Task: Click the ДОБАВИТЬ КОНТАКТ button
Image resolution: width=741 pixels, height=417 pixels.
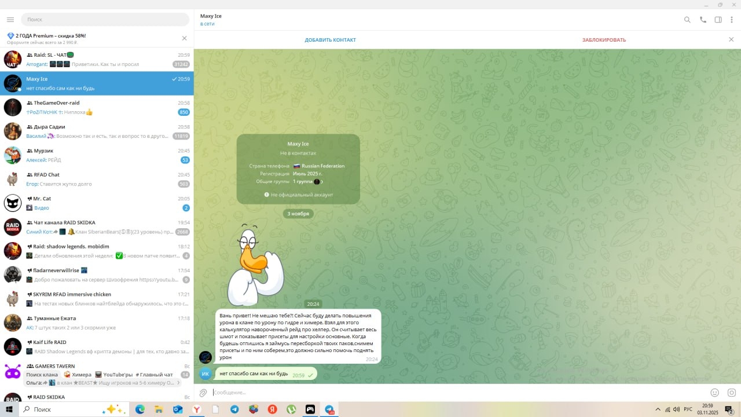Action: 330,40
